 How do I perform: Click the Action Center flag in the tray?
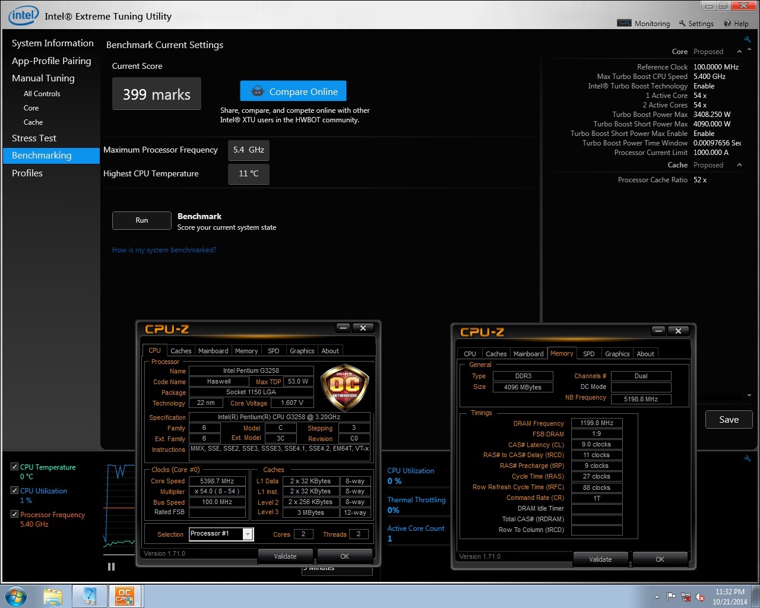point(672,597)
